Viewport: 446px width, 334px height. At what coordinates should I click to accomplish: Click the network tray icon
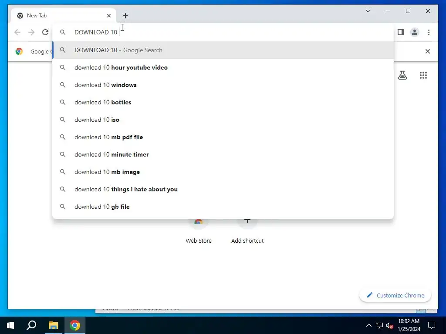pyautogui.click(x=379, y=325)
